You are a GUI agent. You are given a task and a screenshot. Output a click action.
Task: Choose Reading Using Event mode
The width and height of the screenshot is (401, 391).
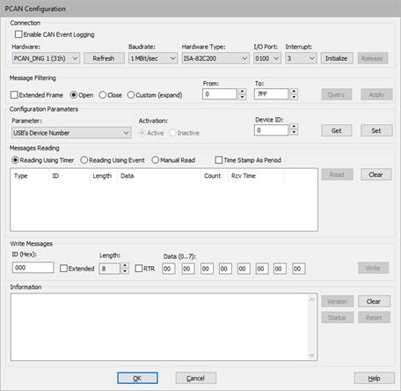tap(84, 160)
